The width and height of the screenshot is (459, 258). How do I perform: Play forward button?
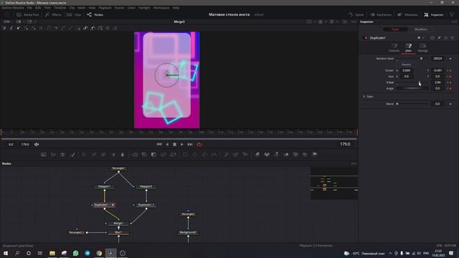182,144
